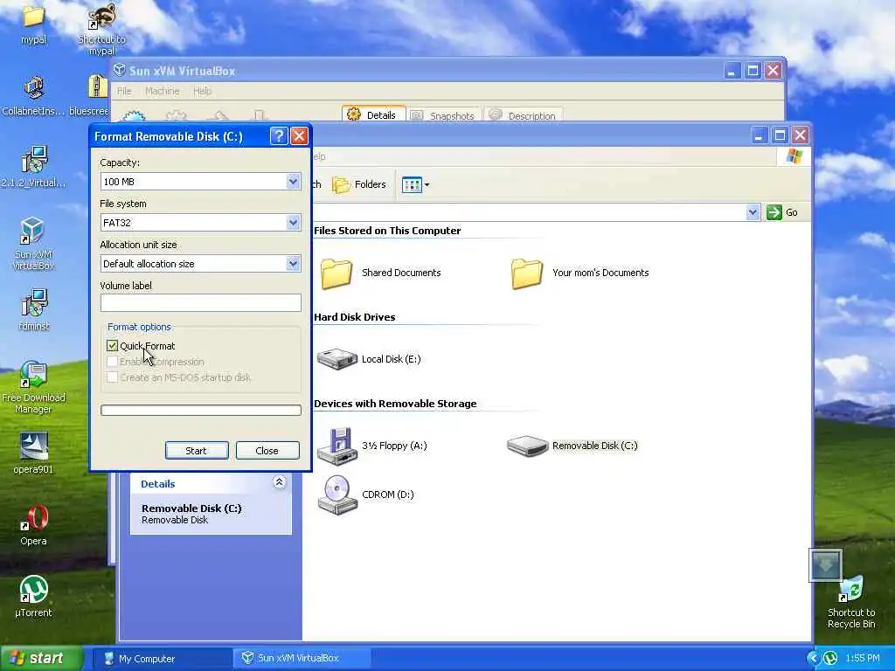Open Your mom's Documents folder
This screenshot has height=671, width=895.
tap(579, 273)
